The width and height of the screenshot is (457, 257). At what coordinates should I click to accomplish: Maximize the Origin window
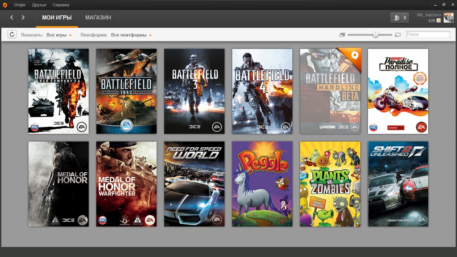coord(444,5)
